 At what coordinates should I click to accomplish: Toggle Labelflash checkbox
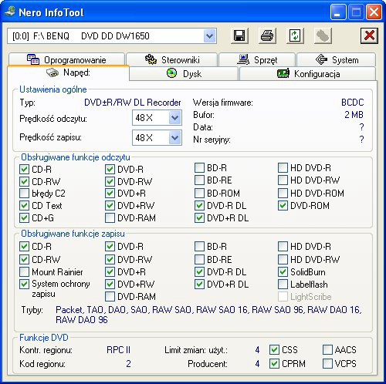tap(283, 285)
